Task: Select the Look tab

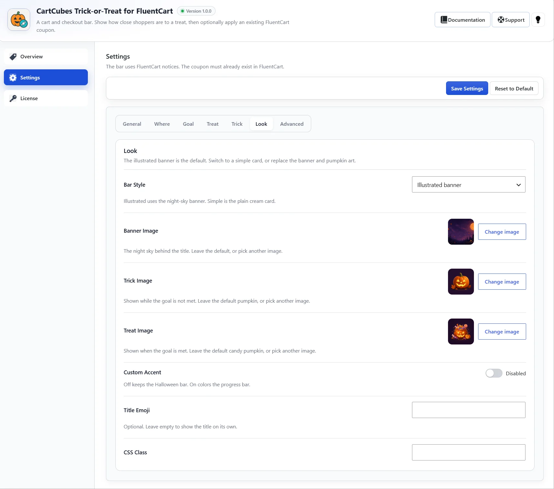Action: (261, 124)
